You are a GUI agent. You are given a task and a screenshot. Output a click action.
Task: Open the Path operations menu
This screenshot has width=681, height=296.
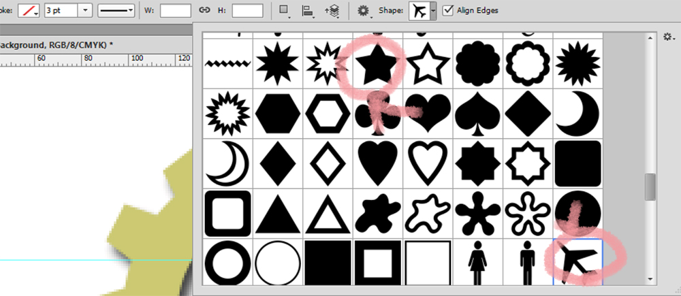(285, 12)
